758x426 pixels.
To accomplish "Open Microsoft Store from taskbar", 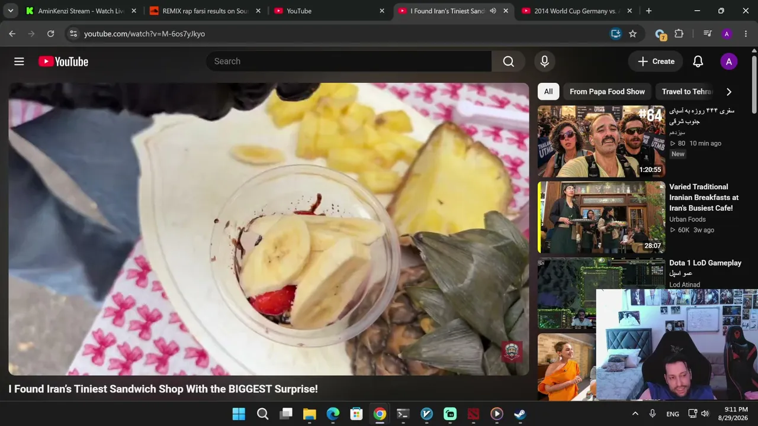I will coord(356,414).
